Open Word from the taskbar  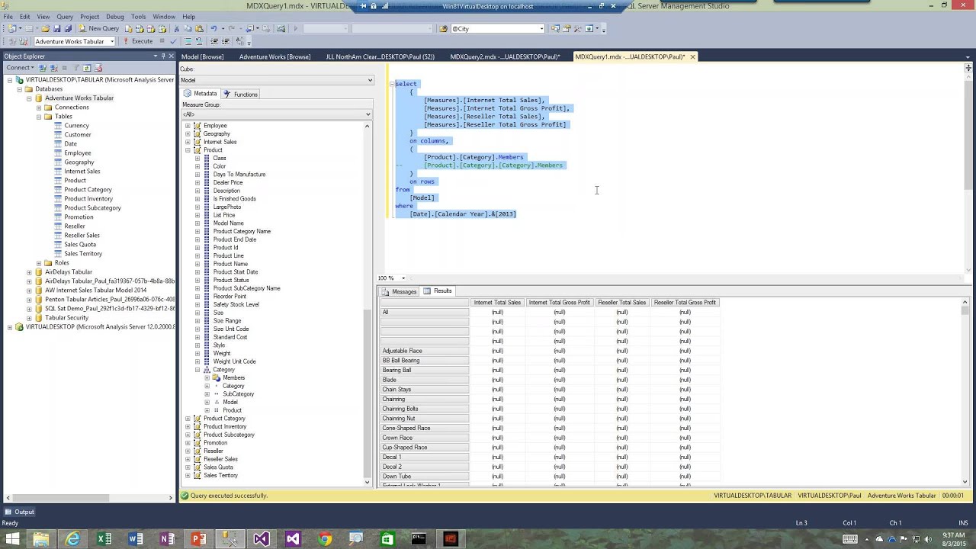pos(135,539)
